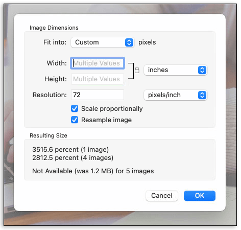The width and height of the screenshot is (241, 230).
Task: Toggle via the Resample image label text
Action: pyautogui.click(x=106, y=120)
